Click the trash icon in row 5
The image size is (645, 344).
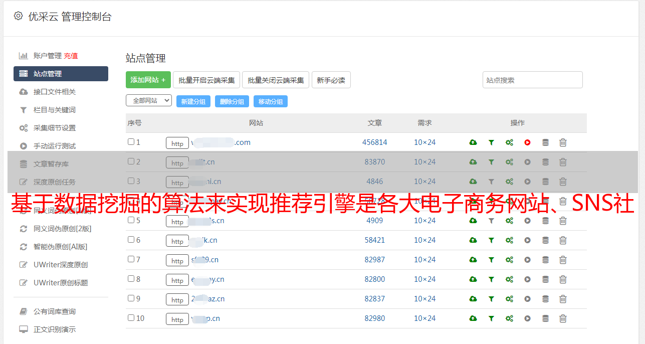pos(563,221)
